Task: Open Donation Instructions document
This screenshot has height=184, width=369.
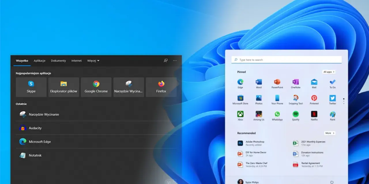Action: 308,154
